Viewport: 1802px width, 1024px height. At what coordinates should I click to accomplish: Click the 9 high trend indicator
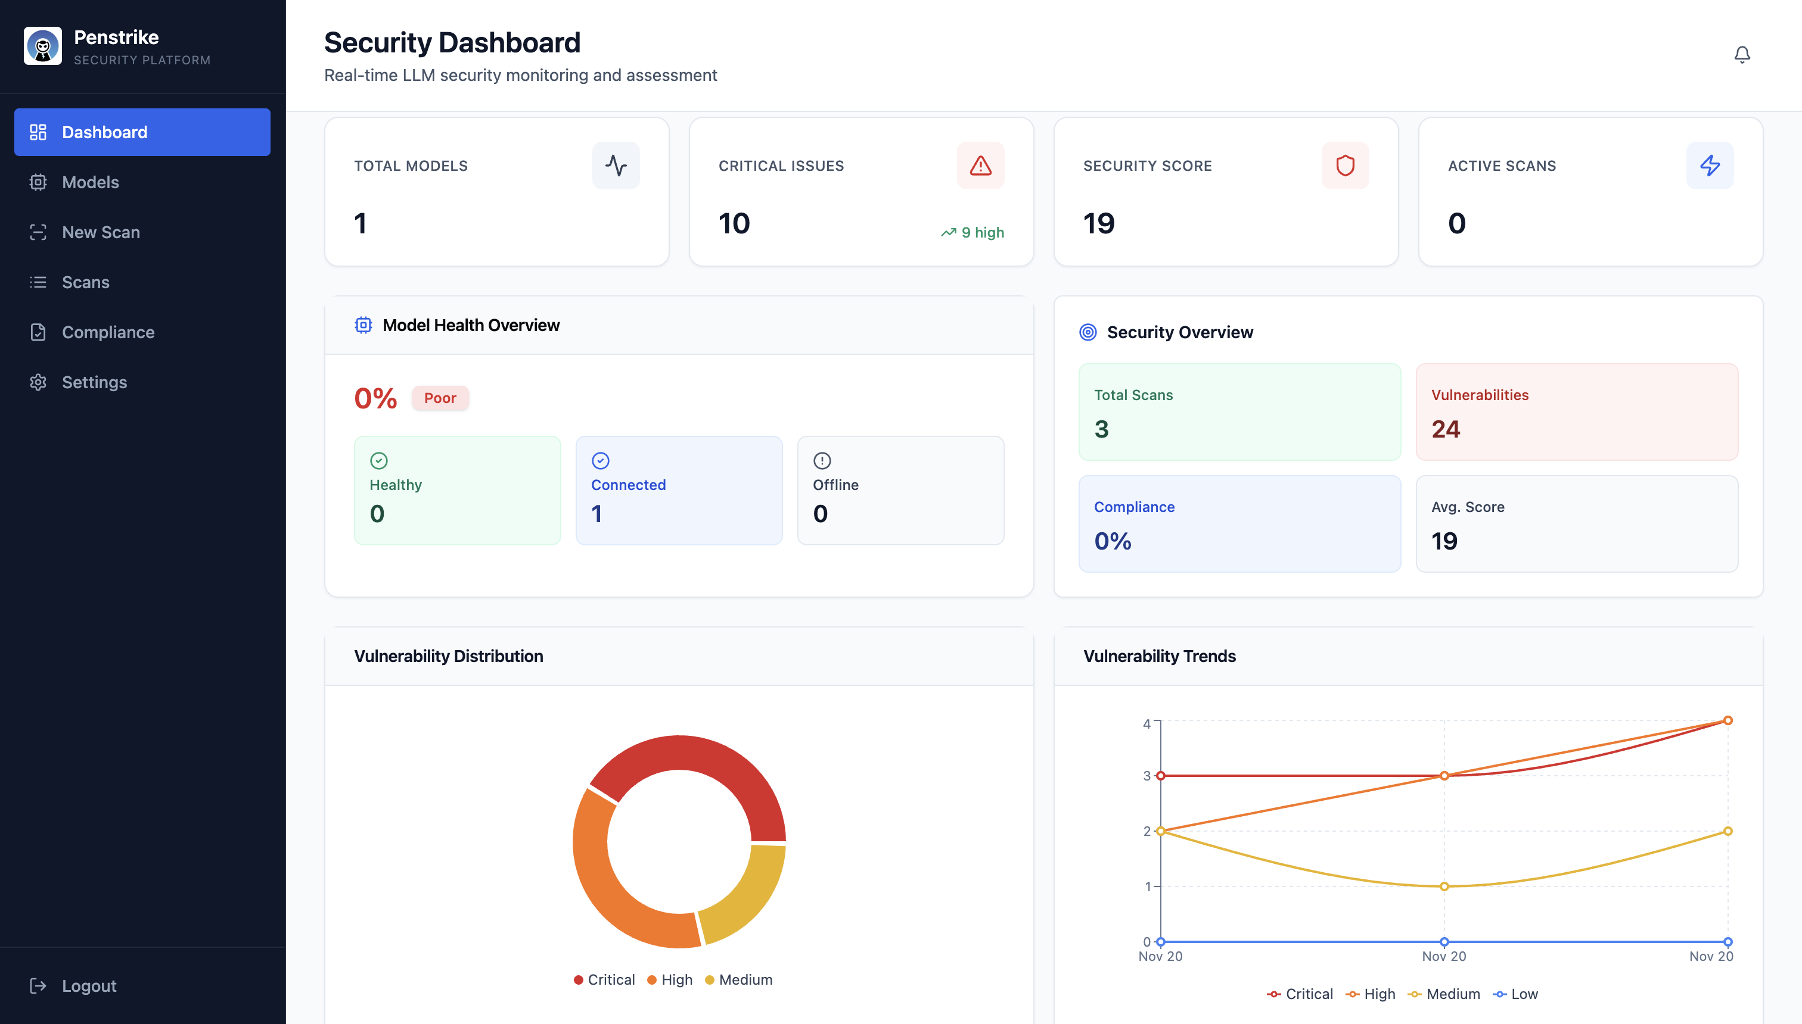pos(973,232)
